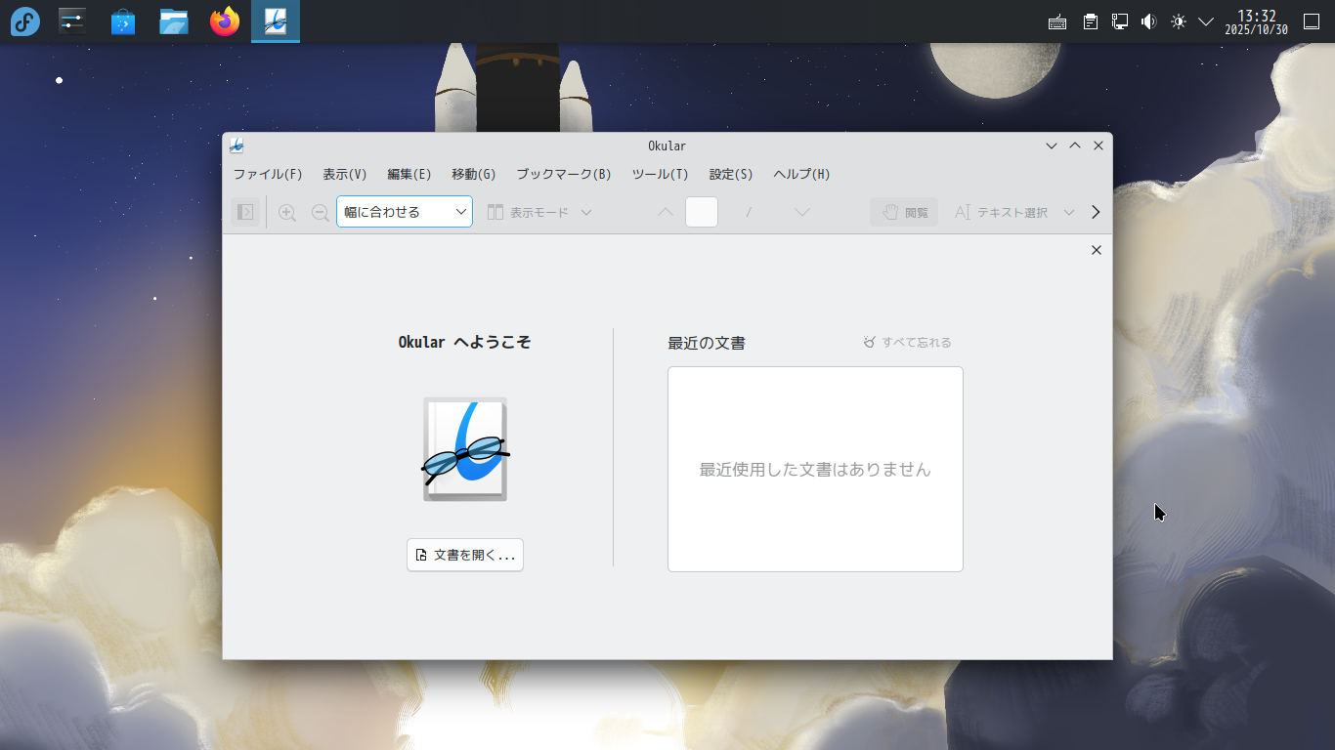Click the Okular logo with glasses

465,449
